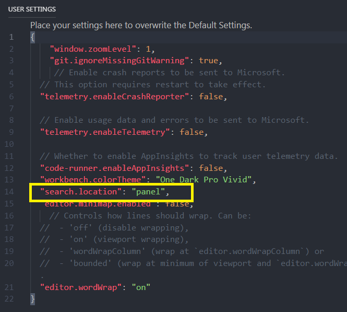Click the USER SETTINGS header tab
This screenshot has height=312, width=347.
pos(32,9)
